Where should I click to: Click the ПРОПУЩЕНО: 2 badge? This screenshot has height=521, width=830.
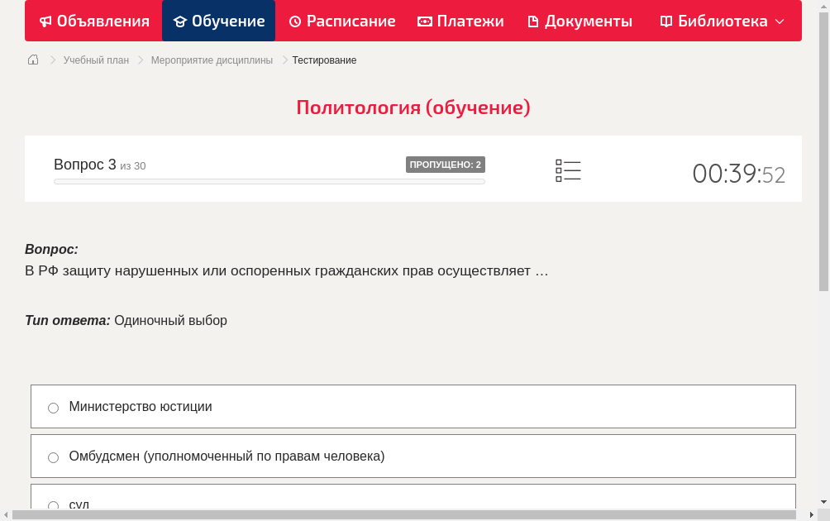446,165
